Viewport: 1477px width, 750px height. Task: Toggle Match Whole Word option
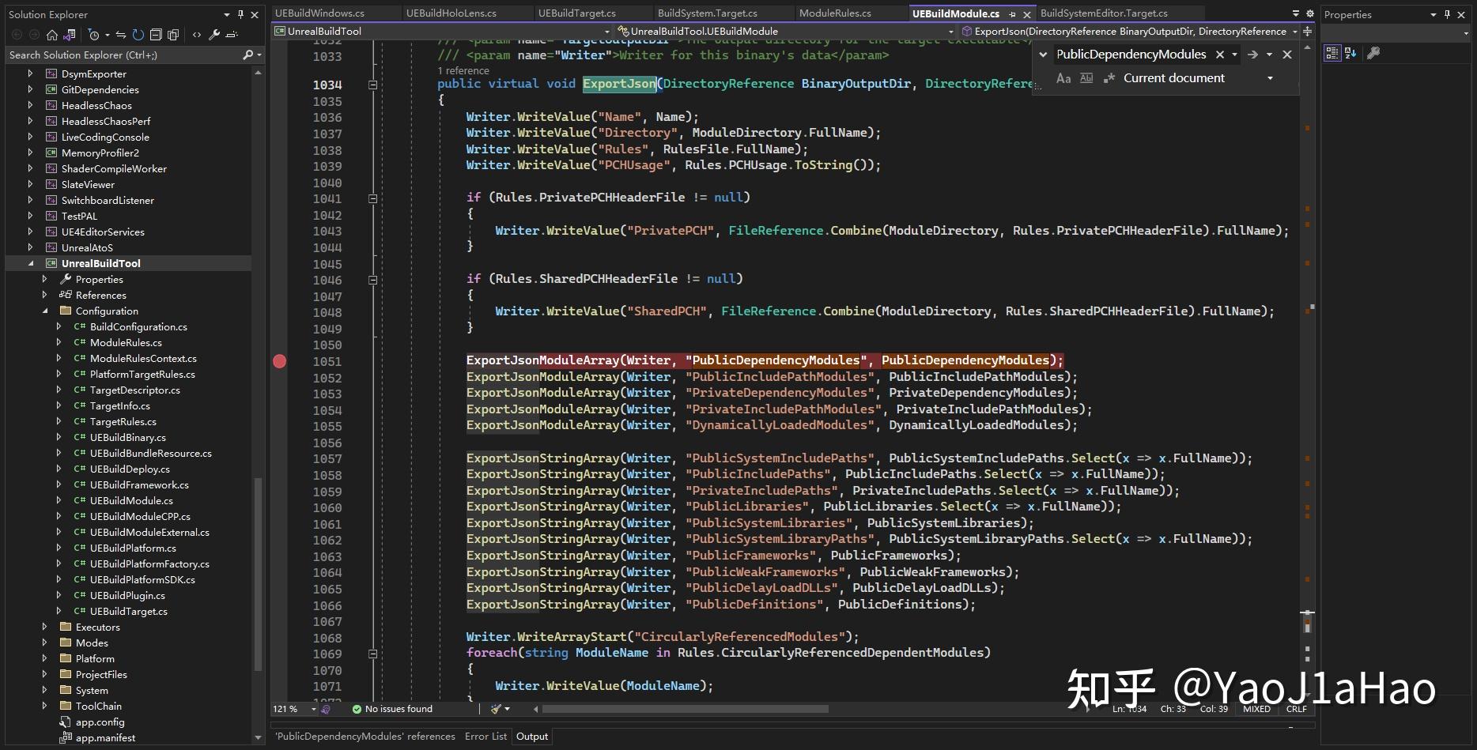coord(1086,78)
